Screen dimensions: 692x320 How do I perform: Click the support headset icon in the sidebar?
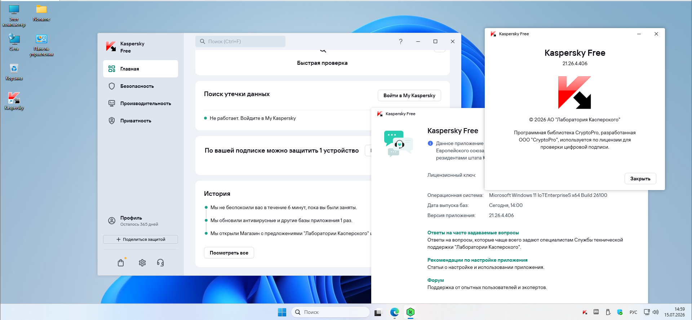tap(160, 263)
